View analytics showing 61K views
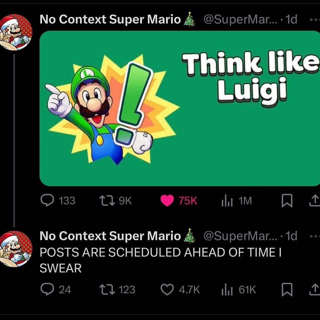This screenshot has height=320, width=320. (227, 290)
